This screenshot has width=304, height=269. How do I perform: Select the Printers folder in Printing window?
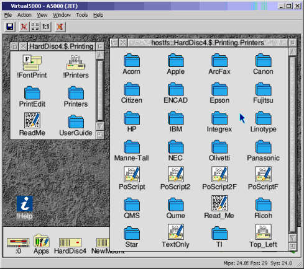pos(76,97)
